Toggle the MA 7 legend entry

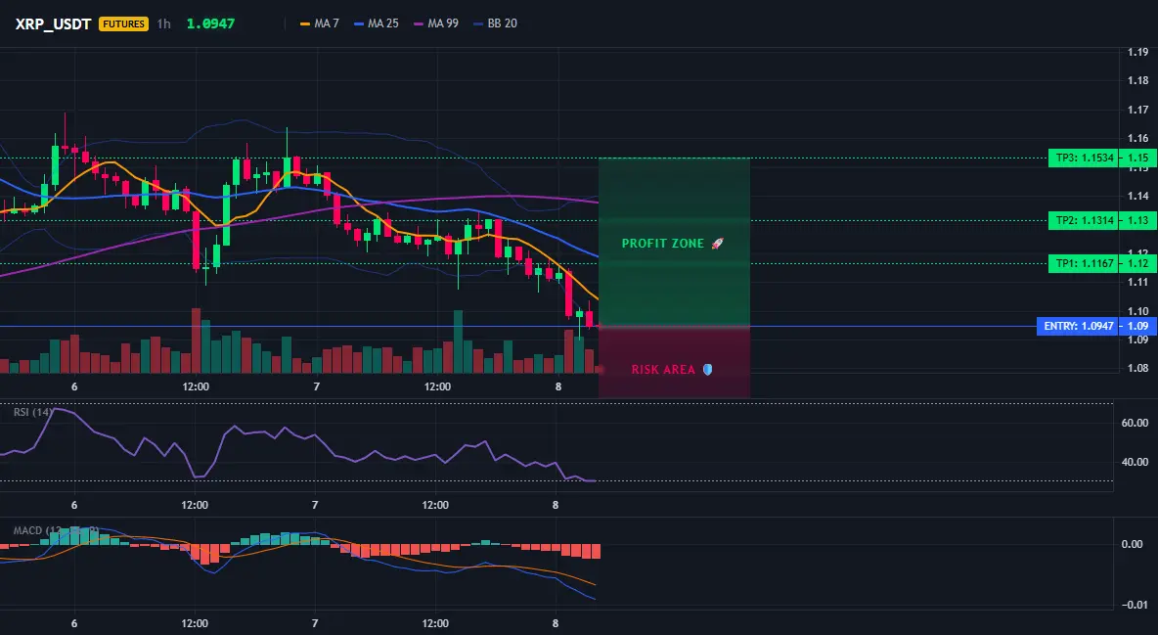(x=320, y=23)
